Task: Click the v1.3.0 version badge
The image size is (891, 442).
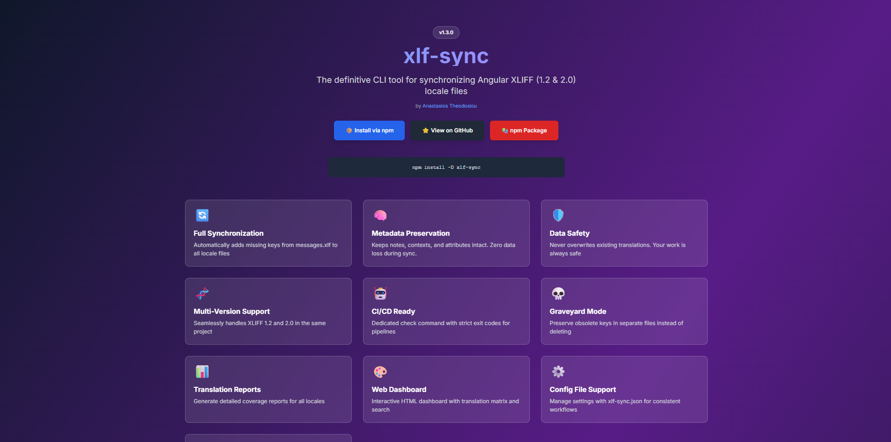Action: tap(445, 32)
